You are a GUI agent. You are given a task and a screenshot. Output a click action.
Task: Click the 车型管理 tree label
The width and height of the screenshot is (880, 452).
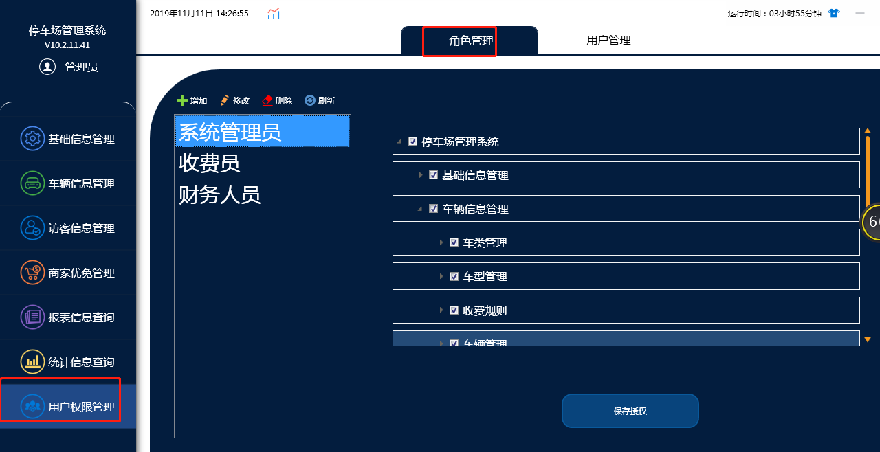point(485,276)
